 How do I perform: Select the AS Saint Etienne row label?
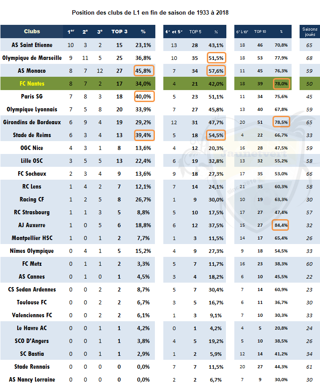[x=32, y=45]
